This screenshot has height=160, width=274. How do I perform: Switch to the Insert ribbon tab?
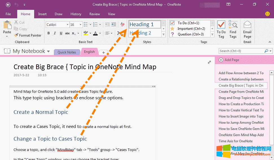click(42, 14)
